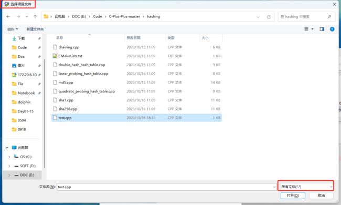
Task: Click the search magnifier icon
Action: 329,16
